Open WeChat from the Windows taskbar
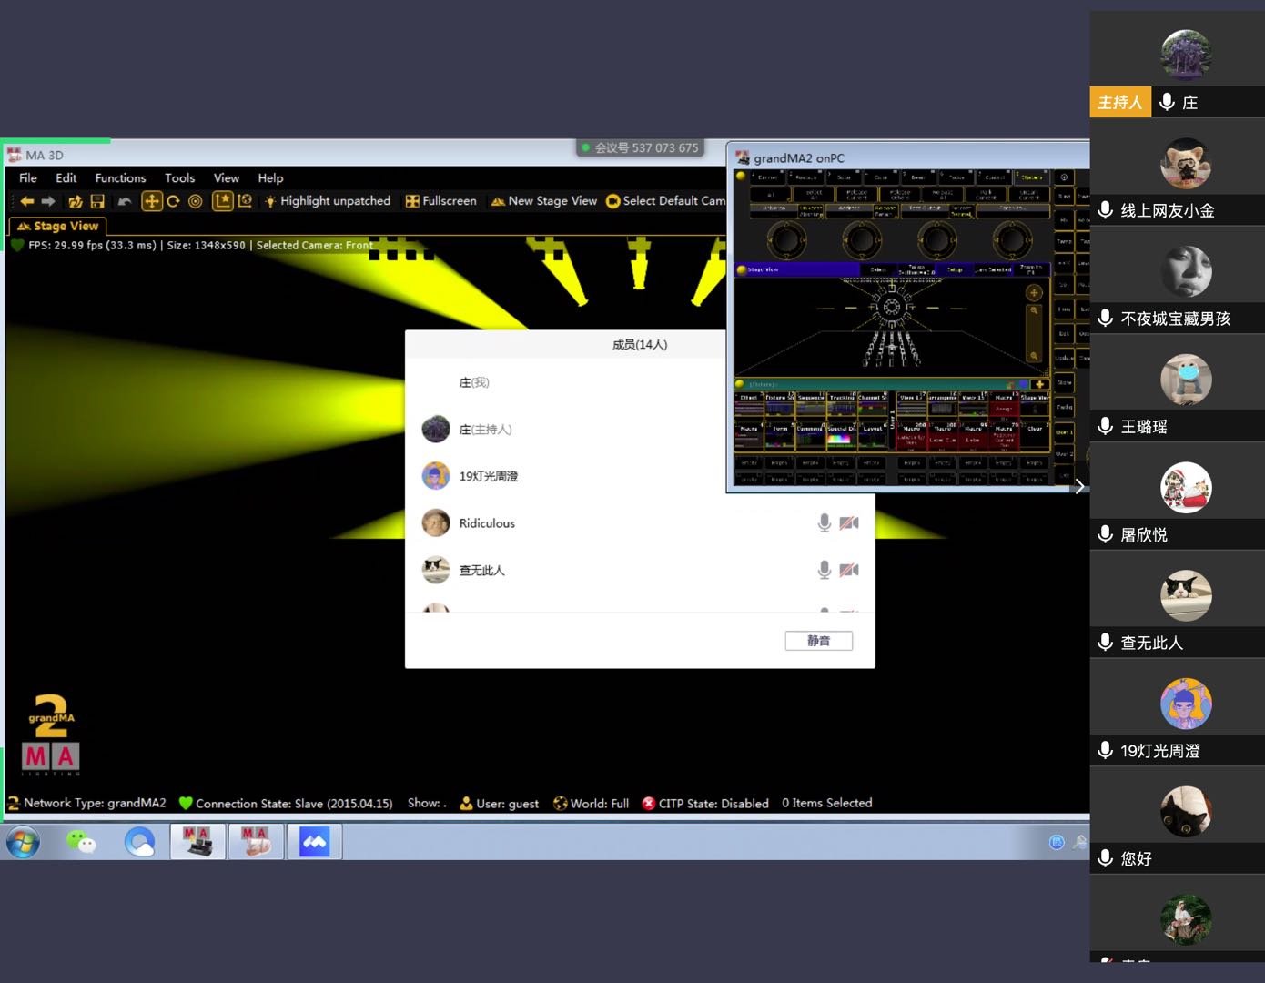Screen dimensions: 1265x983 tap(81, 842)
